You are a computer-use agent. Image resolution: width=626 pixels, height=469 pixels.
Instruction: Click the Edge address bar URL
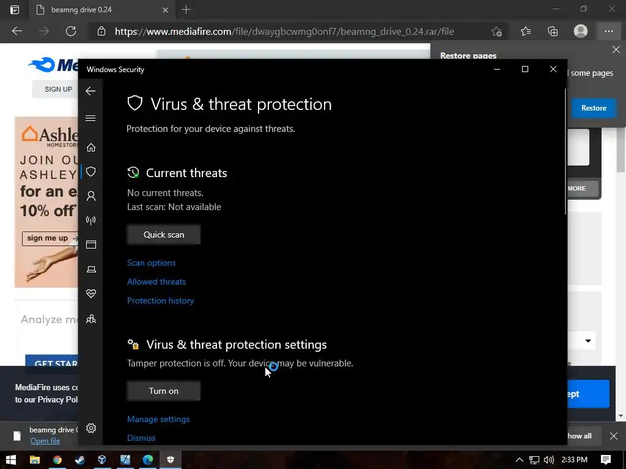click(x=284, y=32)
